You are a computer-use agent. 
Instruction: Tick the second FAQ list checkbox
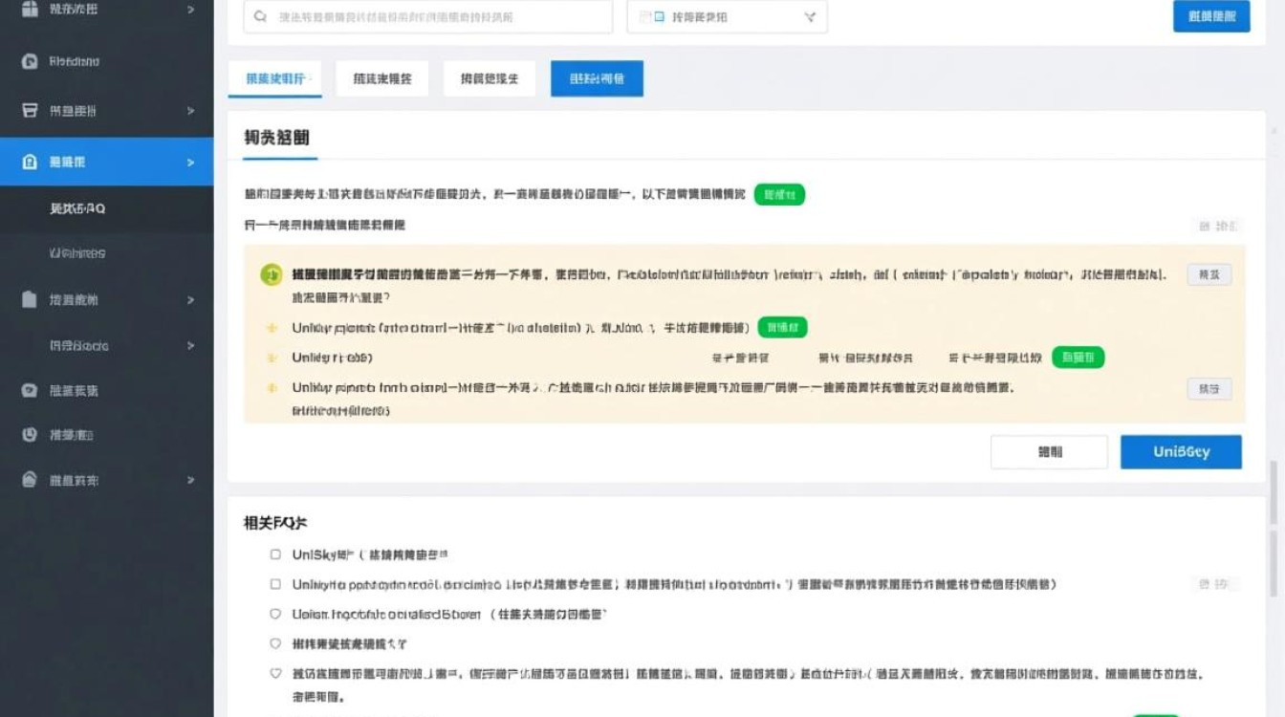click(274, 583)
